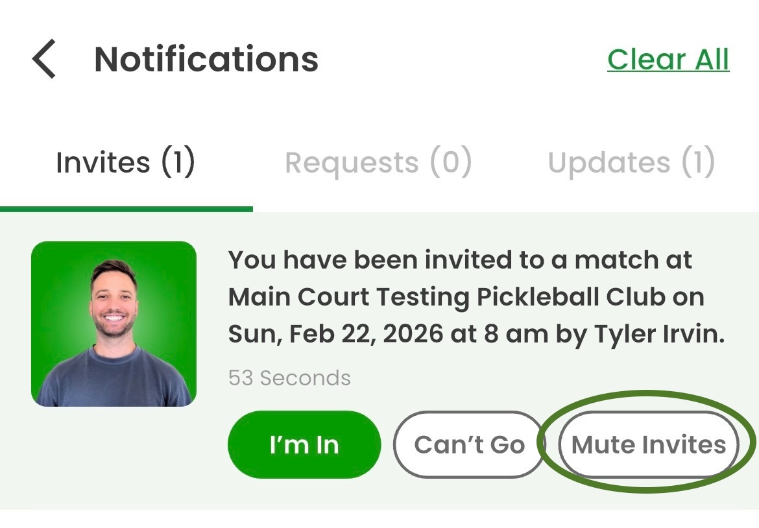Click the (1) count beside Updates
This screenshot has width=759, height=528.
pos(698,162)
